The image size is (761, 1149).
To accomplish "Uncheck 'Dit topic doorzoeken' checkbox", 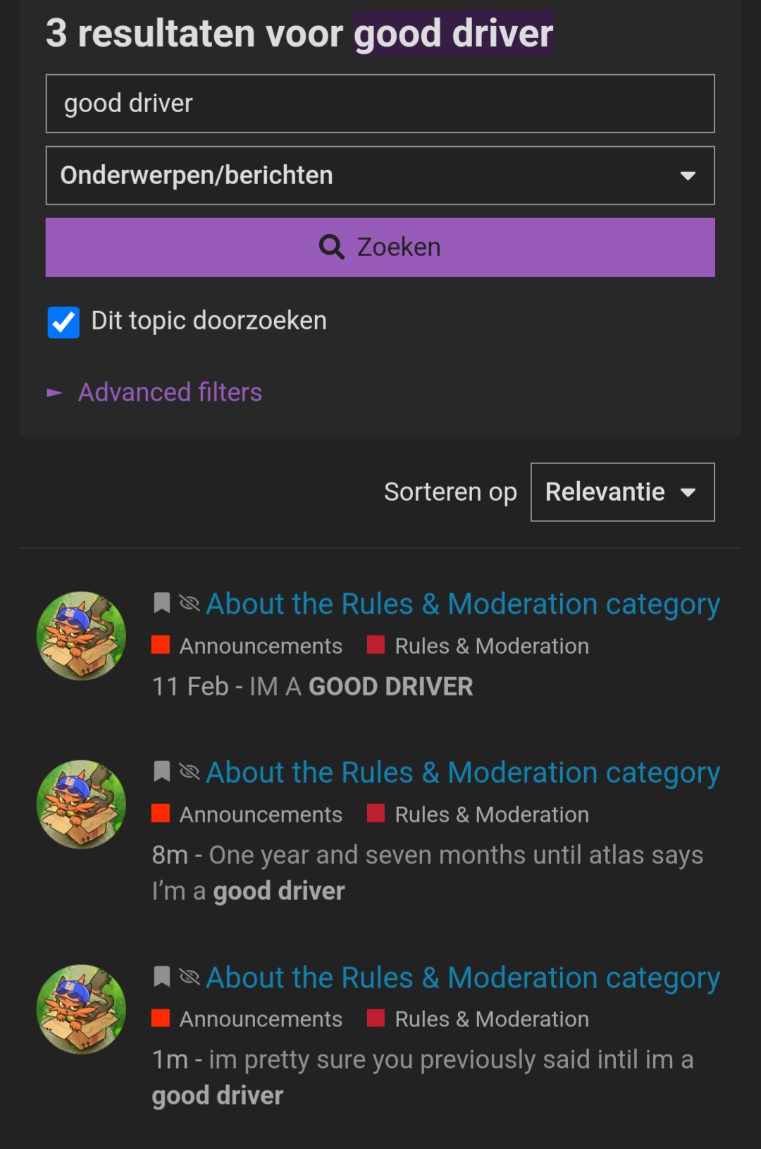I will [63, 322].
